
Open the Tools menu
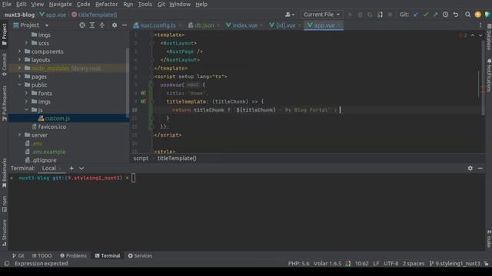(145, 4)
